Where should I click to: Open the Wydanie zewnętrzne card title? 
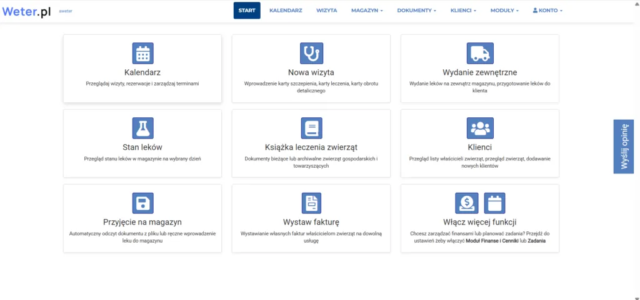480,72
